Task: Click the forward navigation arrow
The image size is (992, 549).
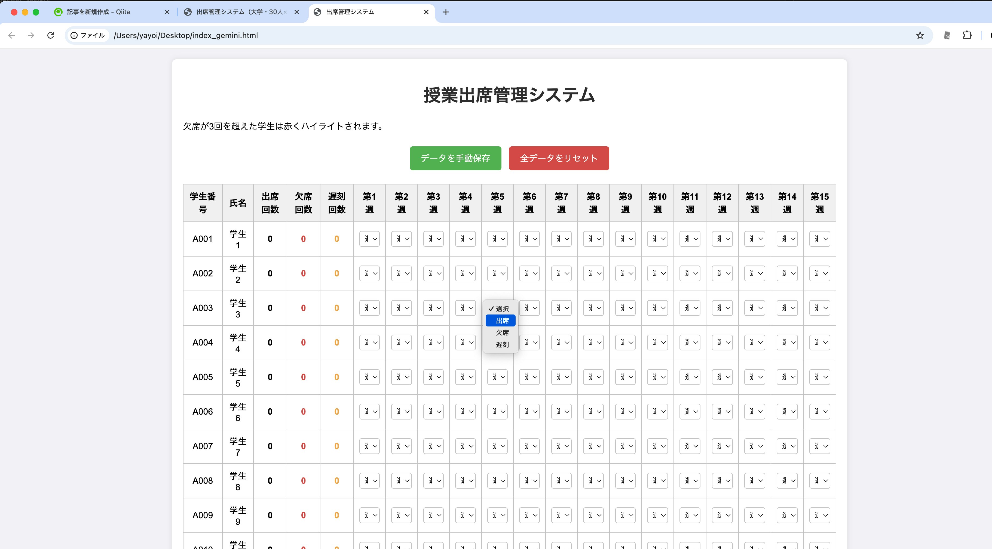Action: click(31, 35)
